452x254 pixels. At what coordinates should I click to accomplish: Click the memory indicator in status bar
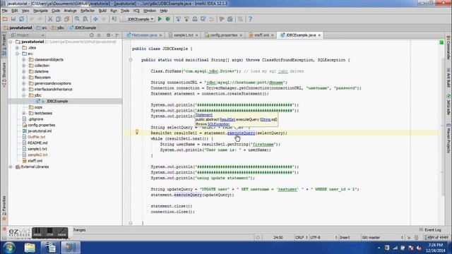tap(436, 238)
